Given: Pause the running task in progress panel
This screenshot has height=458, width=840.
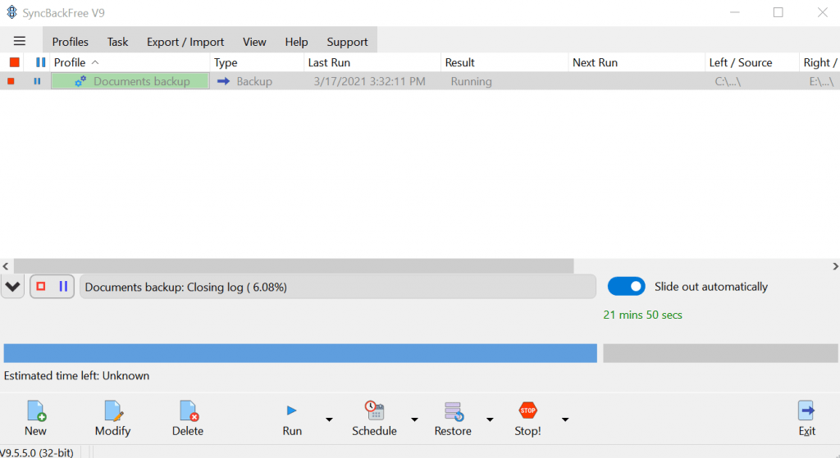Looking at the screenshot, I should [63, 286].
